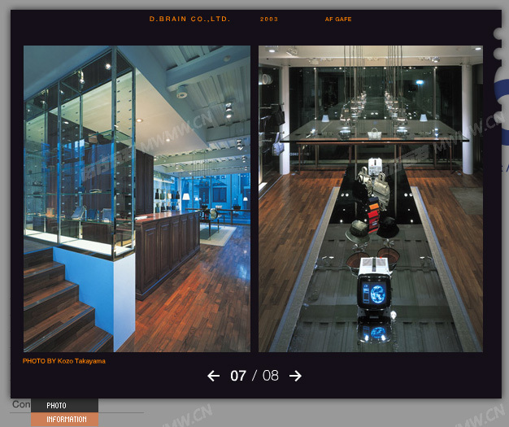Select the AF GAFE title text
509x427 pixels.
pyautogui.click(x=338, y=20)
